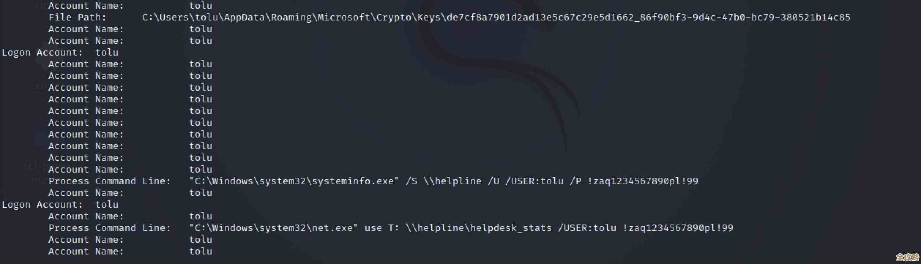Click the systeminfo.exe executable path
The height and width of the screenshot is (264, 921).
point(294,181)
